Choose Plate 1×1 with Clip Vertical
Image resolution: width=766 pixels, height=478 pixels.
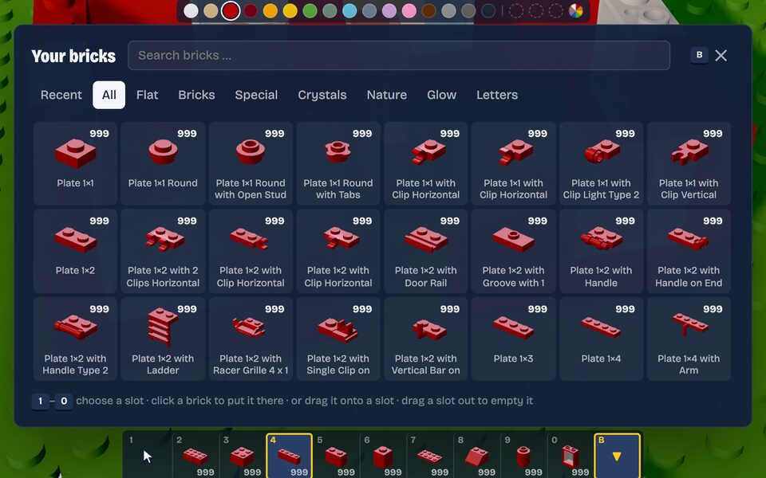[x=689, y=163]
